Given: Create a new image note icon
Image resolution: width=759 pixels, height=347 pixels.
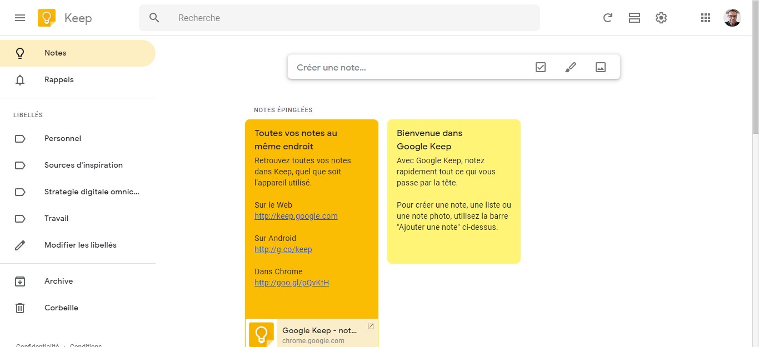Looking at the screenshot, I should pyautogui.click(x=601, y=67).
